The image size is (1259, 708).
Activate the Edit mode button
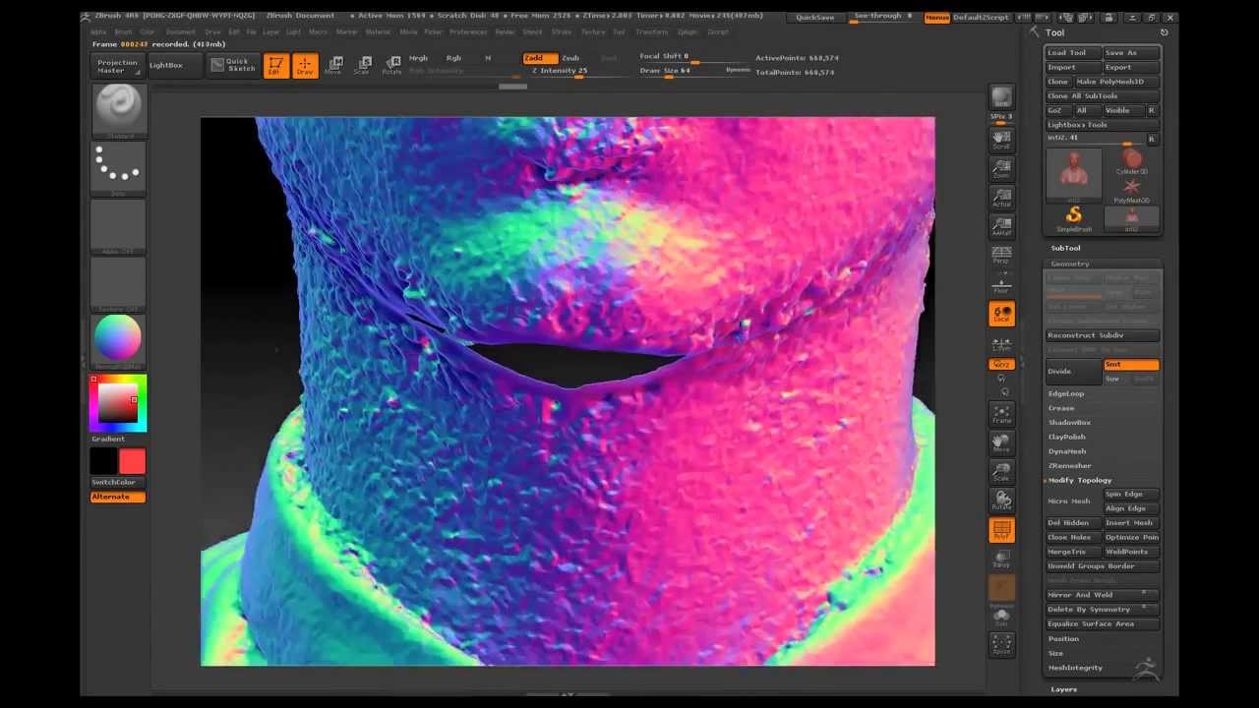276,66
